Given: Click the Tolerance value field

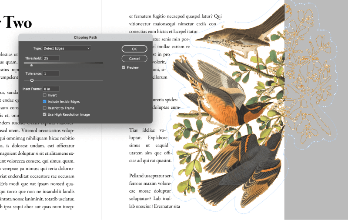Looking at the screenshot, I should (51, 73).
